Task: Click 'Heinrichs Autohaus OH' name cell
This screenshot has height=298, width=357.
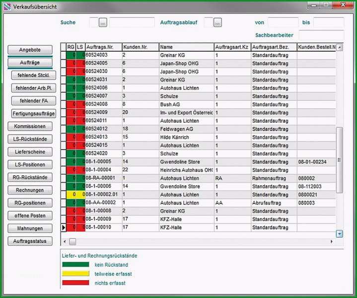Action: (x=187, y=170)
